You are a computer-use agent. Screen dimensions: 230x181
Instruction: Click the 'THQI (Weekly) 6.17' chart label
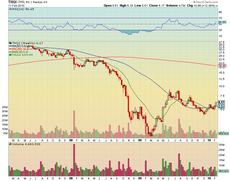[28, 43]
